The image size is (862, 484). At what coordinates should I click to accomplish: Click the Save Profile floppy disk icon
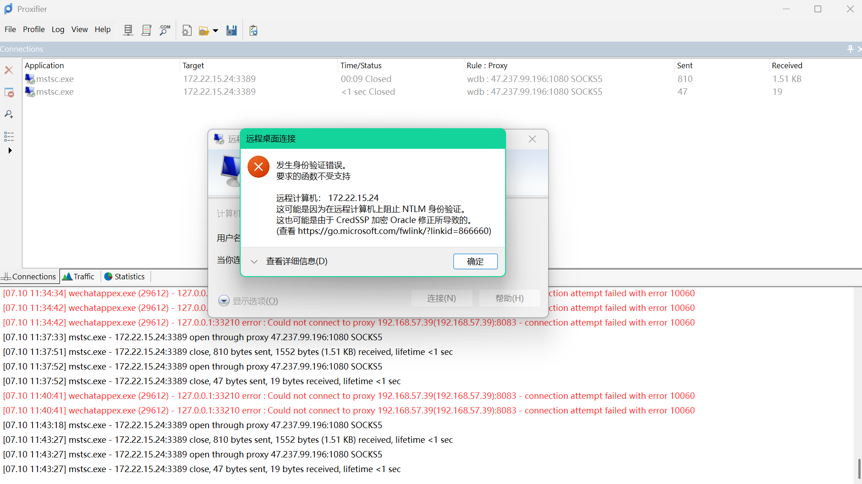232,30
